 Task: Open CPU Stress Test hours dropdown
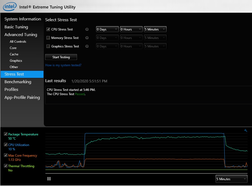[131, 29]
